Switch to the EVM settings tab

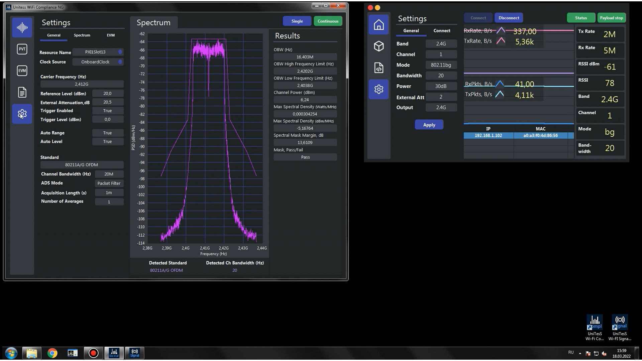(x=111, y=35)
